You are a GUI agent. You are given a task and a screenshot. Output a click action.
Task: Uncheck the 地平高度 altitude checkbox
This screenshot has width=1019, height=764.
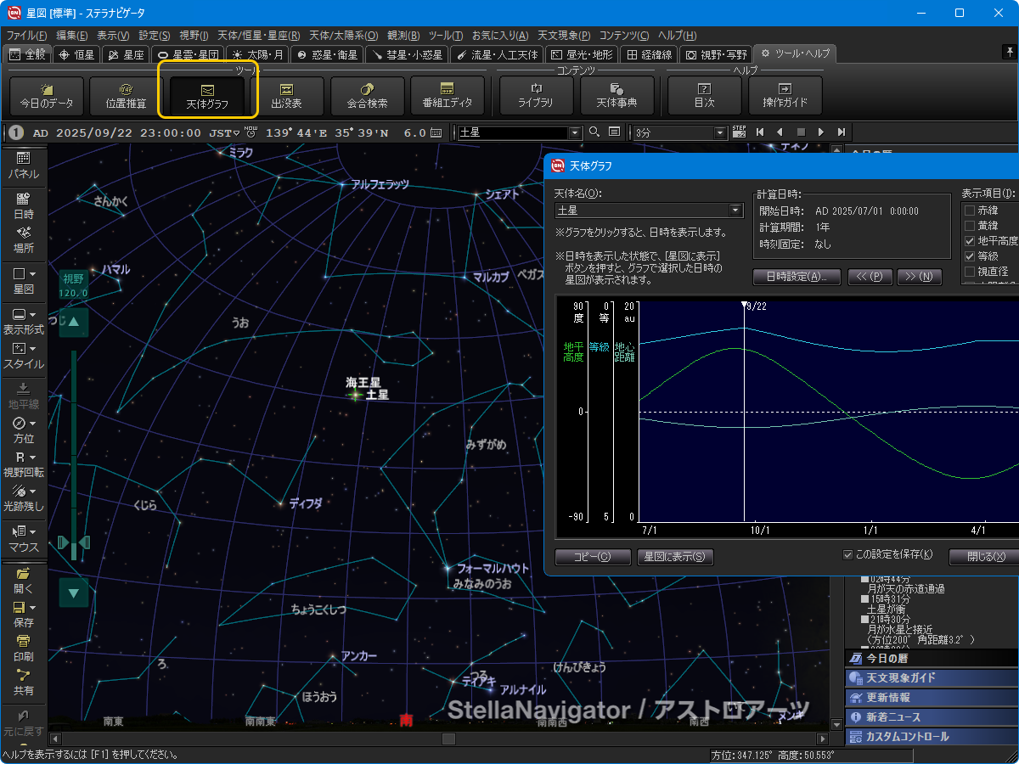pos(970,241)
